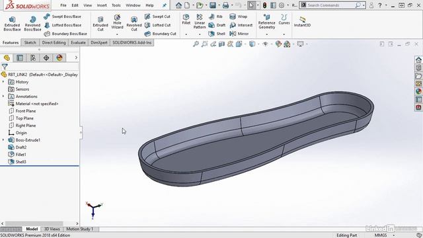The height and width of the screenshot is (238, 423).
Task: Toggle Instant3D mode
Action: coord(302,22)
